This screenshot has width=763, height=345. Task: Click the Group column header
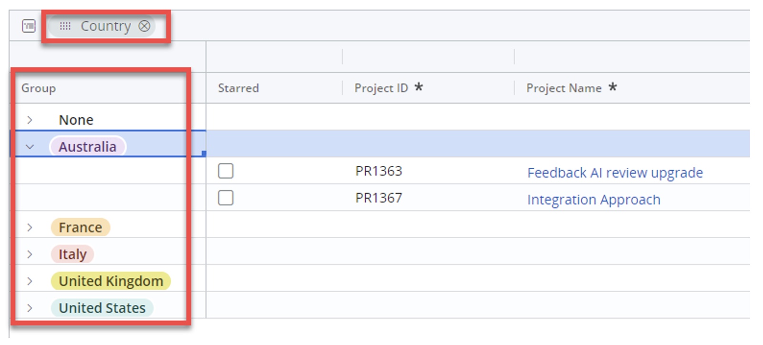click(x=38, y=88)
